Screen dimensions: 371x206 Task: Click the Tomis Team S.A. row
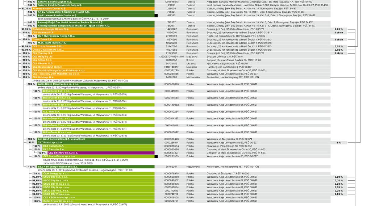click(x=93, y=39)
